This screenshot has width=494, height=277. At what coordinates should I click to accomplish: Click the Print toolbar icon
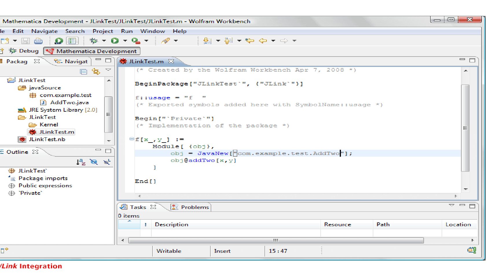pyautogui.click(x=38, y=41)
